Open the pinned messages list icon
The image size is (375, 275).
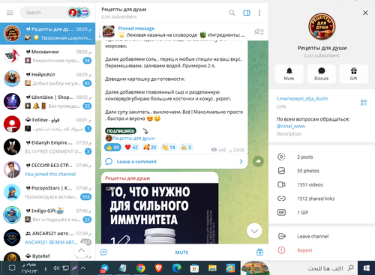259,31
